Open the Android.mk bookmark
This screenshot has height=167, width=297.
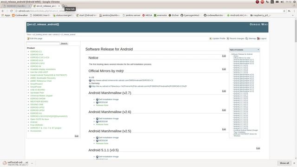[x=237, y=15]
